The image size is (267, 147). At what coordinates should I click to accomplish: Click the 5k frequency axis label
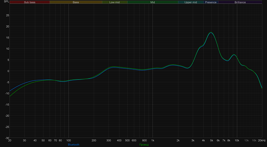click(212, 140)
